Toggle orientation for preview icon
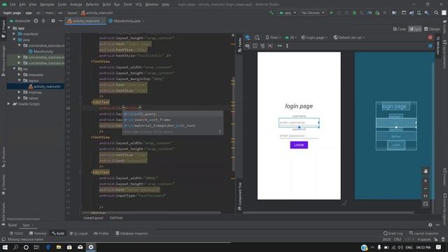This screenshot has height=252, width=448. coord(257,37)
